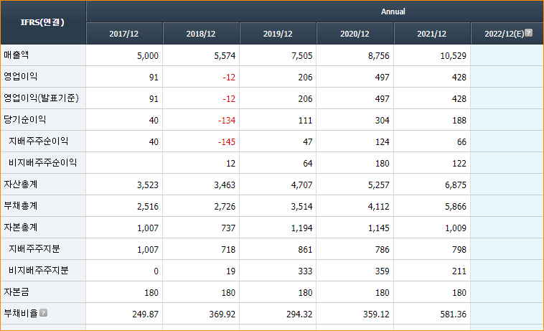Click the 자산총계 value 3,523
The width and height of the screenshot is (544, 331).
point(148,185)
